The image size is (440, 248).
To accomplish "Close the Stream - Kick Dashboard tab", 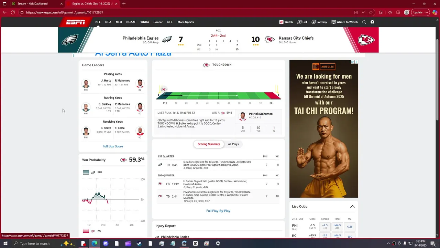I will (62, 4).
